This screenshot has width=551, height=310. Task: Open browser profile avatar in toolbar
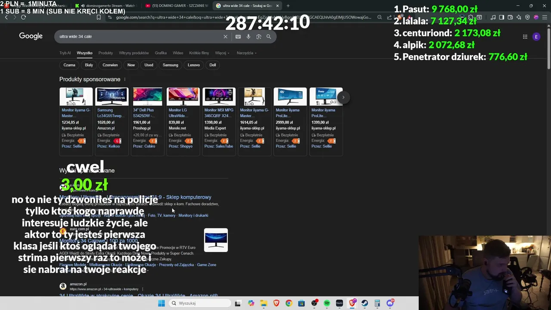pyautogui.click(x=536, y=17)
